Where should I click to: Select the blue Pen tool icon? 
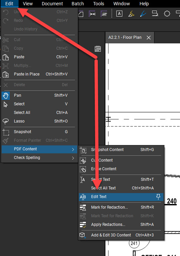tap(143, 14)
